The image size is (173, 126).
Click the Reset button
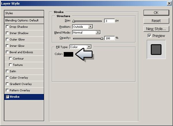coord(156,21)
